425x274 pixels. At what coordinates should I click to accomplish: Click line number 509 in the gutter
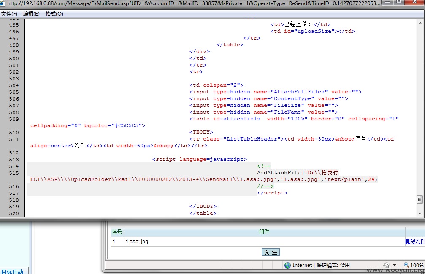click(14, 119)
